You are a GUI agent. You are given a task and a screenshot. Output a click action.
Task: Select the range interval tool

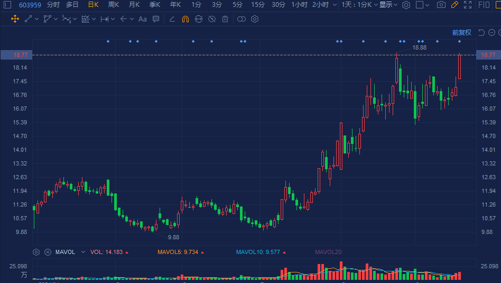tap(105, 19)
